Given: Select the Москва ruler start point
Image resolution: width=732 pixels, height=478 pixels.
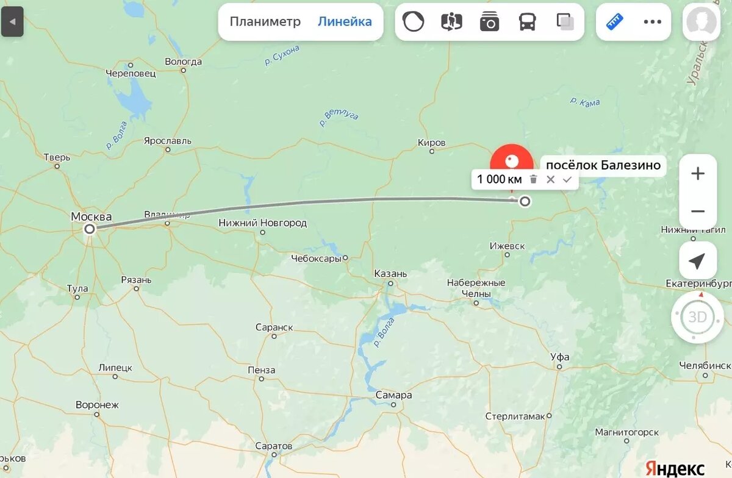Looking at the screenshot, I should (x=90, y=229).
